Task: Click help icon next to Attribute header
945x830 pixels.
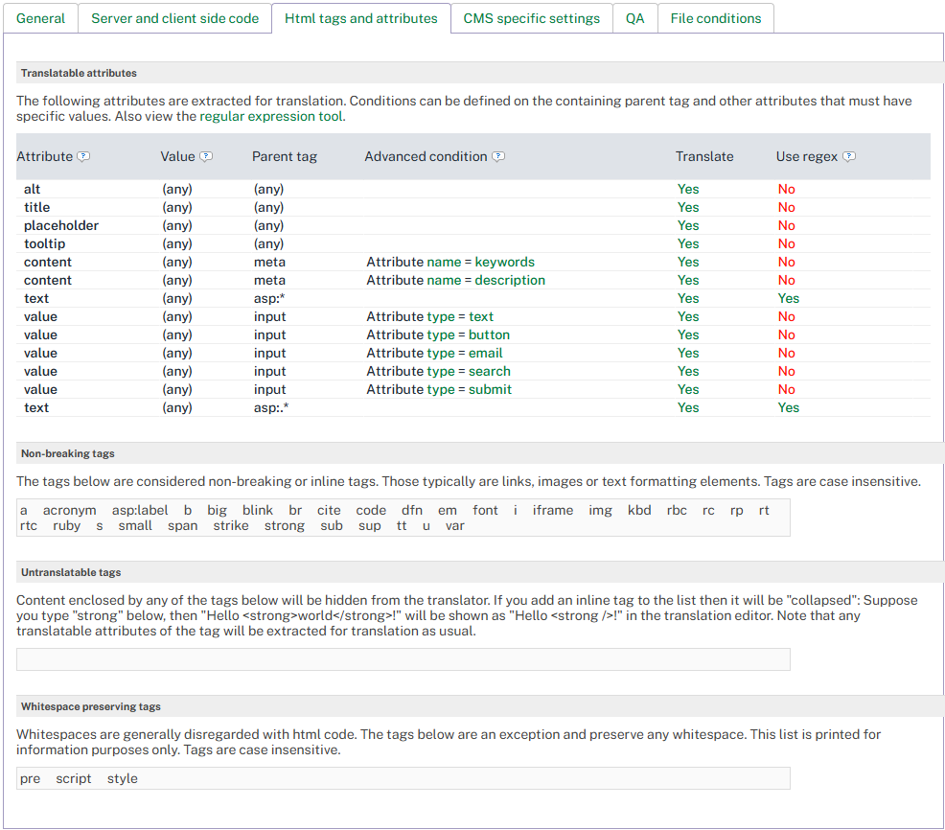Action: point(83,157)
